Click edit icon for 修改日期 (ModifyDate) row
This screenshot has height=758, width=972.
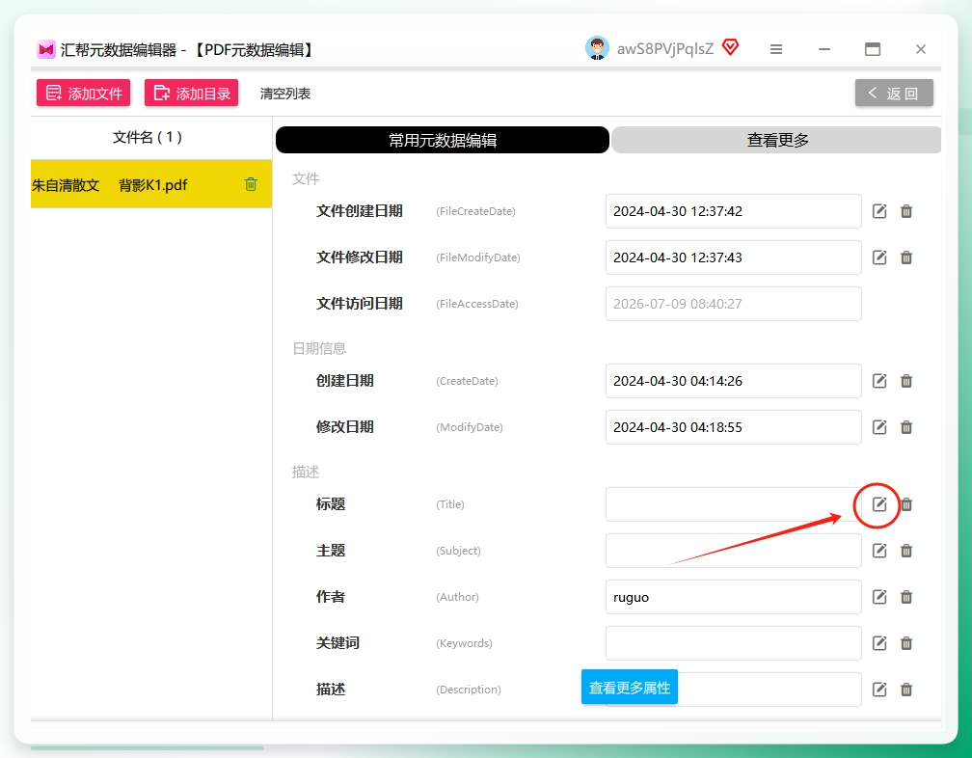pyautogui.click(x=879, y=427)
